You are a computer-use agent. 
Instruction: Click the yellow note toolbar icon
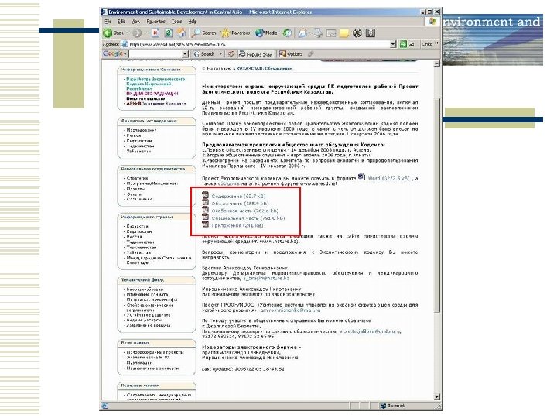[344, 33]
